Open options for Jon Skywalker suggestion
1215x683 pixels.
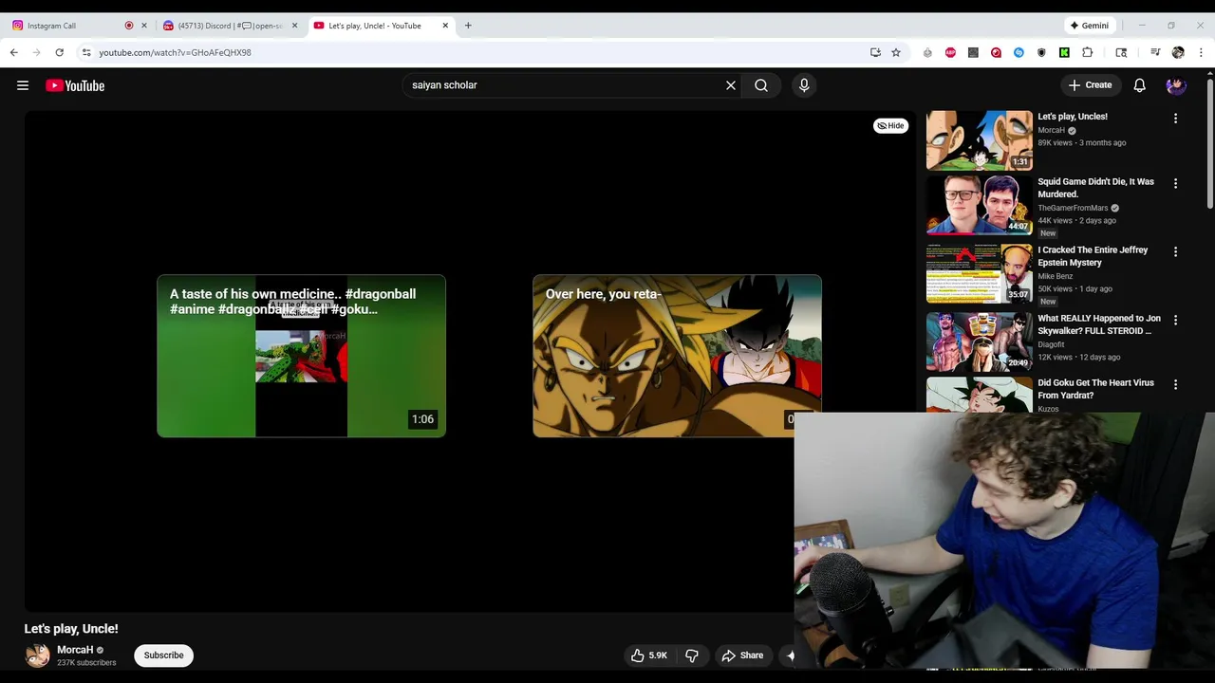click(1175, 320)
